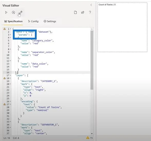Collapse the fold arrow at line 4
Image resolution: width=151 pixels, height=141 pixels.
coord(11,37)
